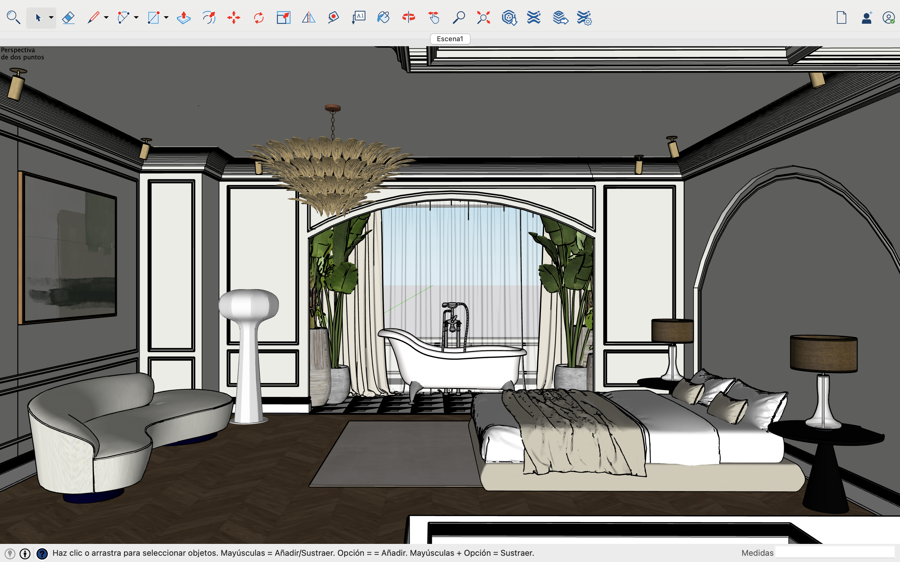Image resolution: width=900 pixels, height=562 pixels.
Task: Open the Rectangle shape tool dropdown
Action: tap(166, 17)
